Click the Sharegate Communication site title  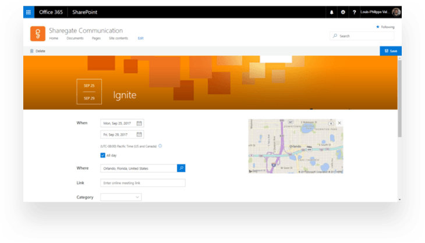86,31
